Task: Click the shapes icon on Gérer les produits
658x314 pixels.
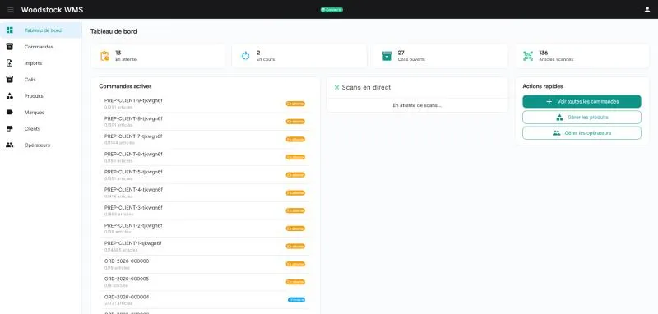Action: (x=559, y=118)
